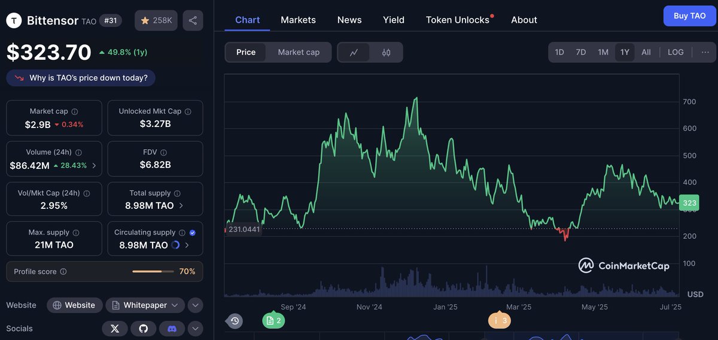
Task: Expand Total supply details chevron
Action: 181,205
